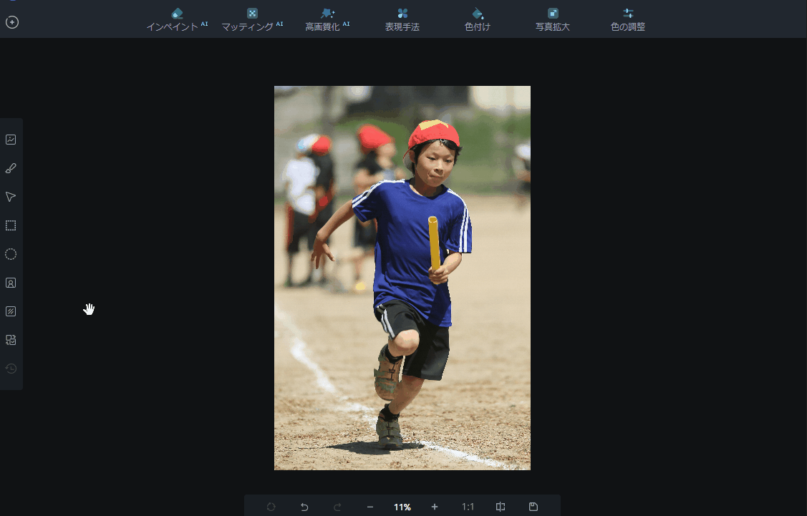Zoom in with the plus button
The image size is (807, 516).
coord(434,507)
